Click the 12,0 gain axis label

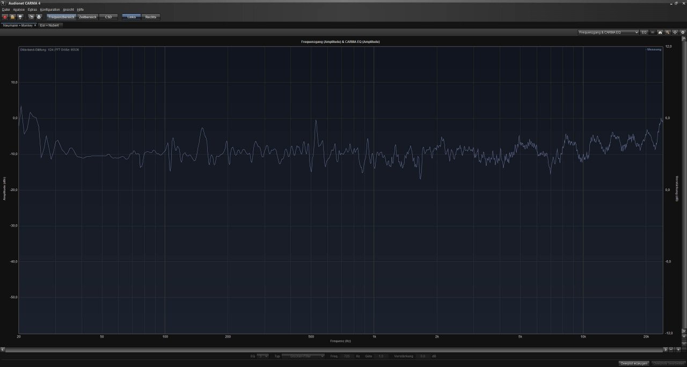668,47
